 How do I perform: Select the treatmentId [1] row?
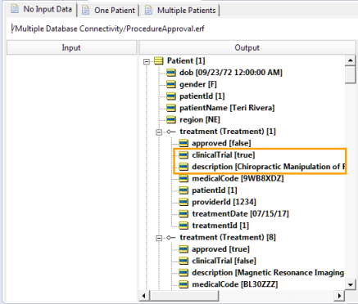(x=220, y=226)
